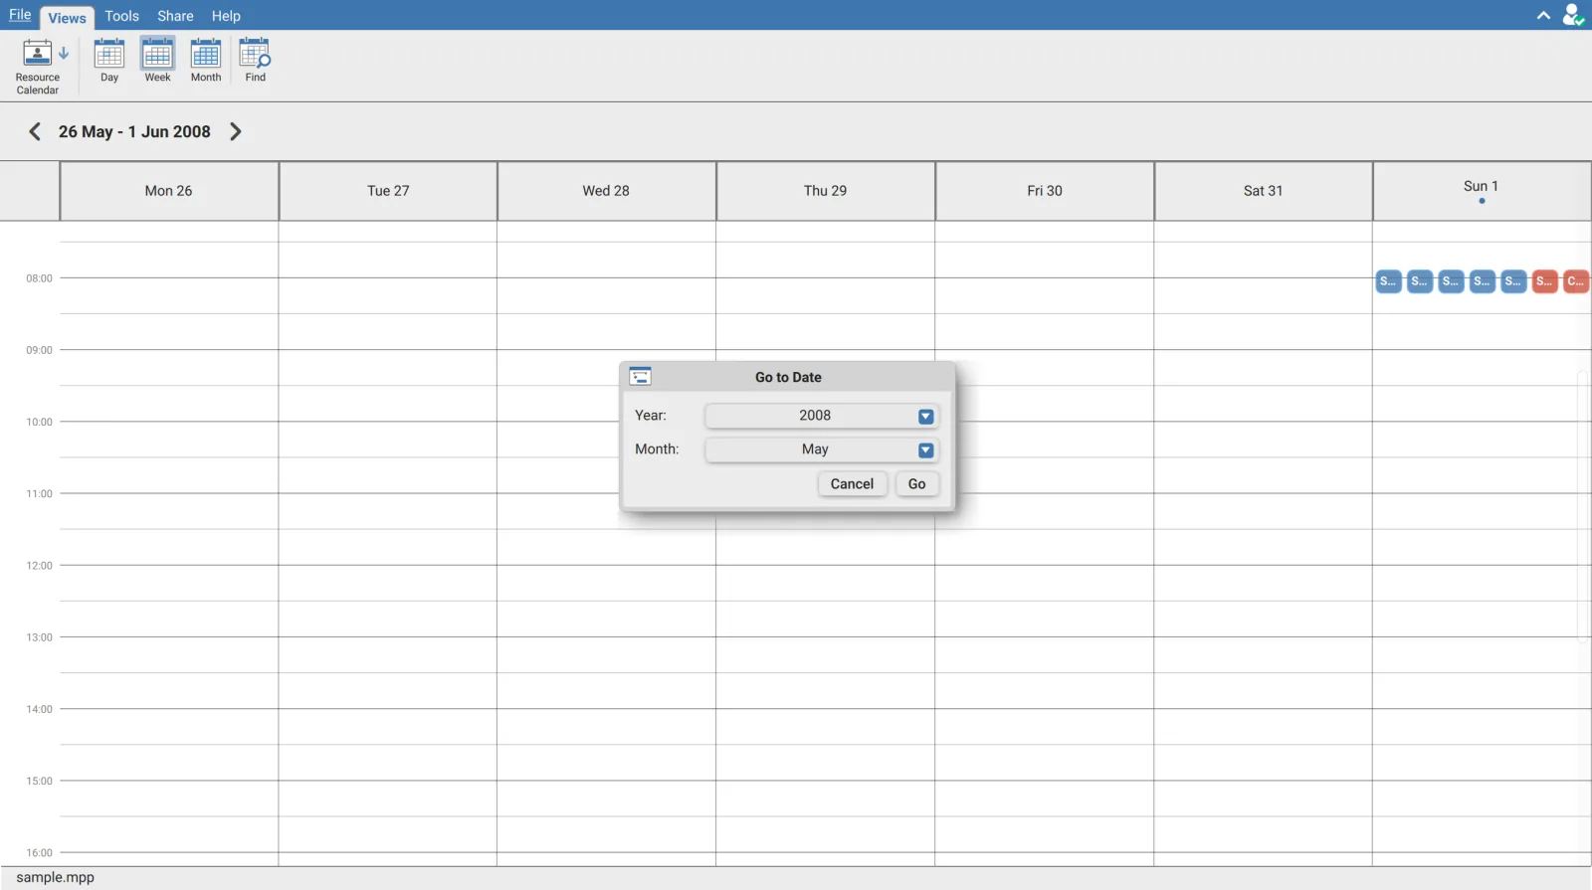Open the File menu
Screen dimensions: 1592x890
pos(20,15)
